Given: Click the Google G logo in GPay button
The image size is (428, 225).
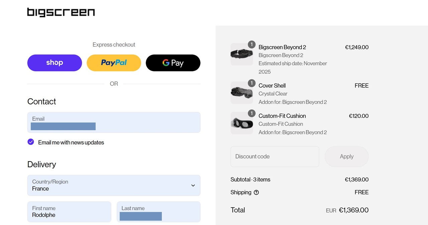Looking at the screenshot, I should (x=166, y=63).
